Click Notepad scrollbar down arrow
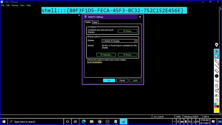This screenshot has width=222, height=125. (221, 113)
